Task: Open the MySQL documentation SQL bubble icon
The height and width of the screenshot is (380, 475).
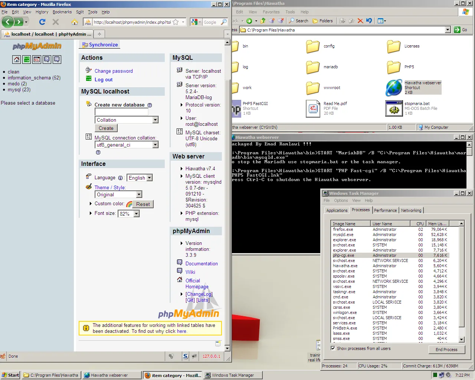Action: coord(57,59)
